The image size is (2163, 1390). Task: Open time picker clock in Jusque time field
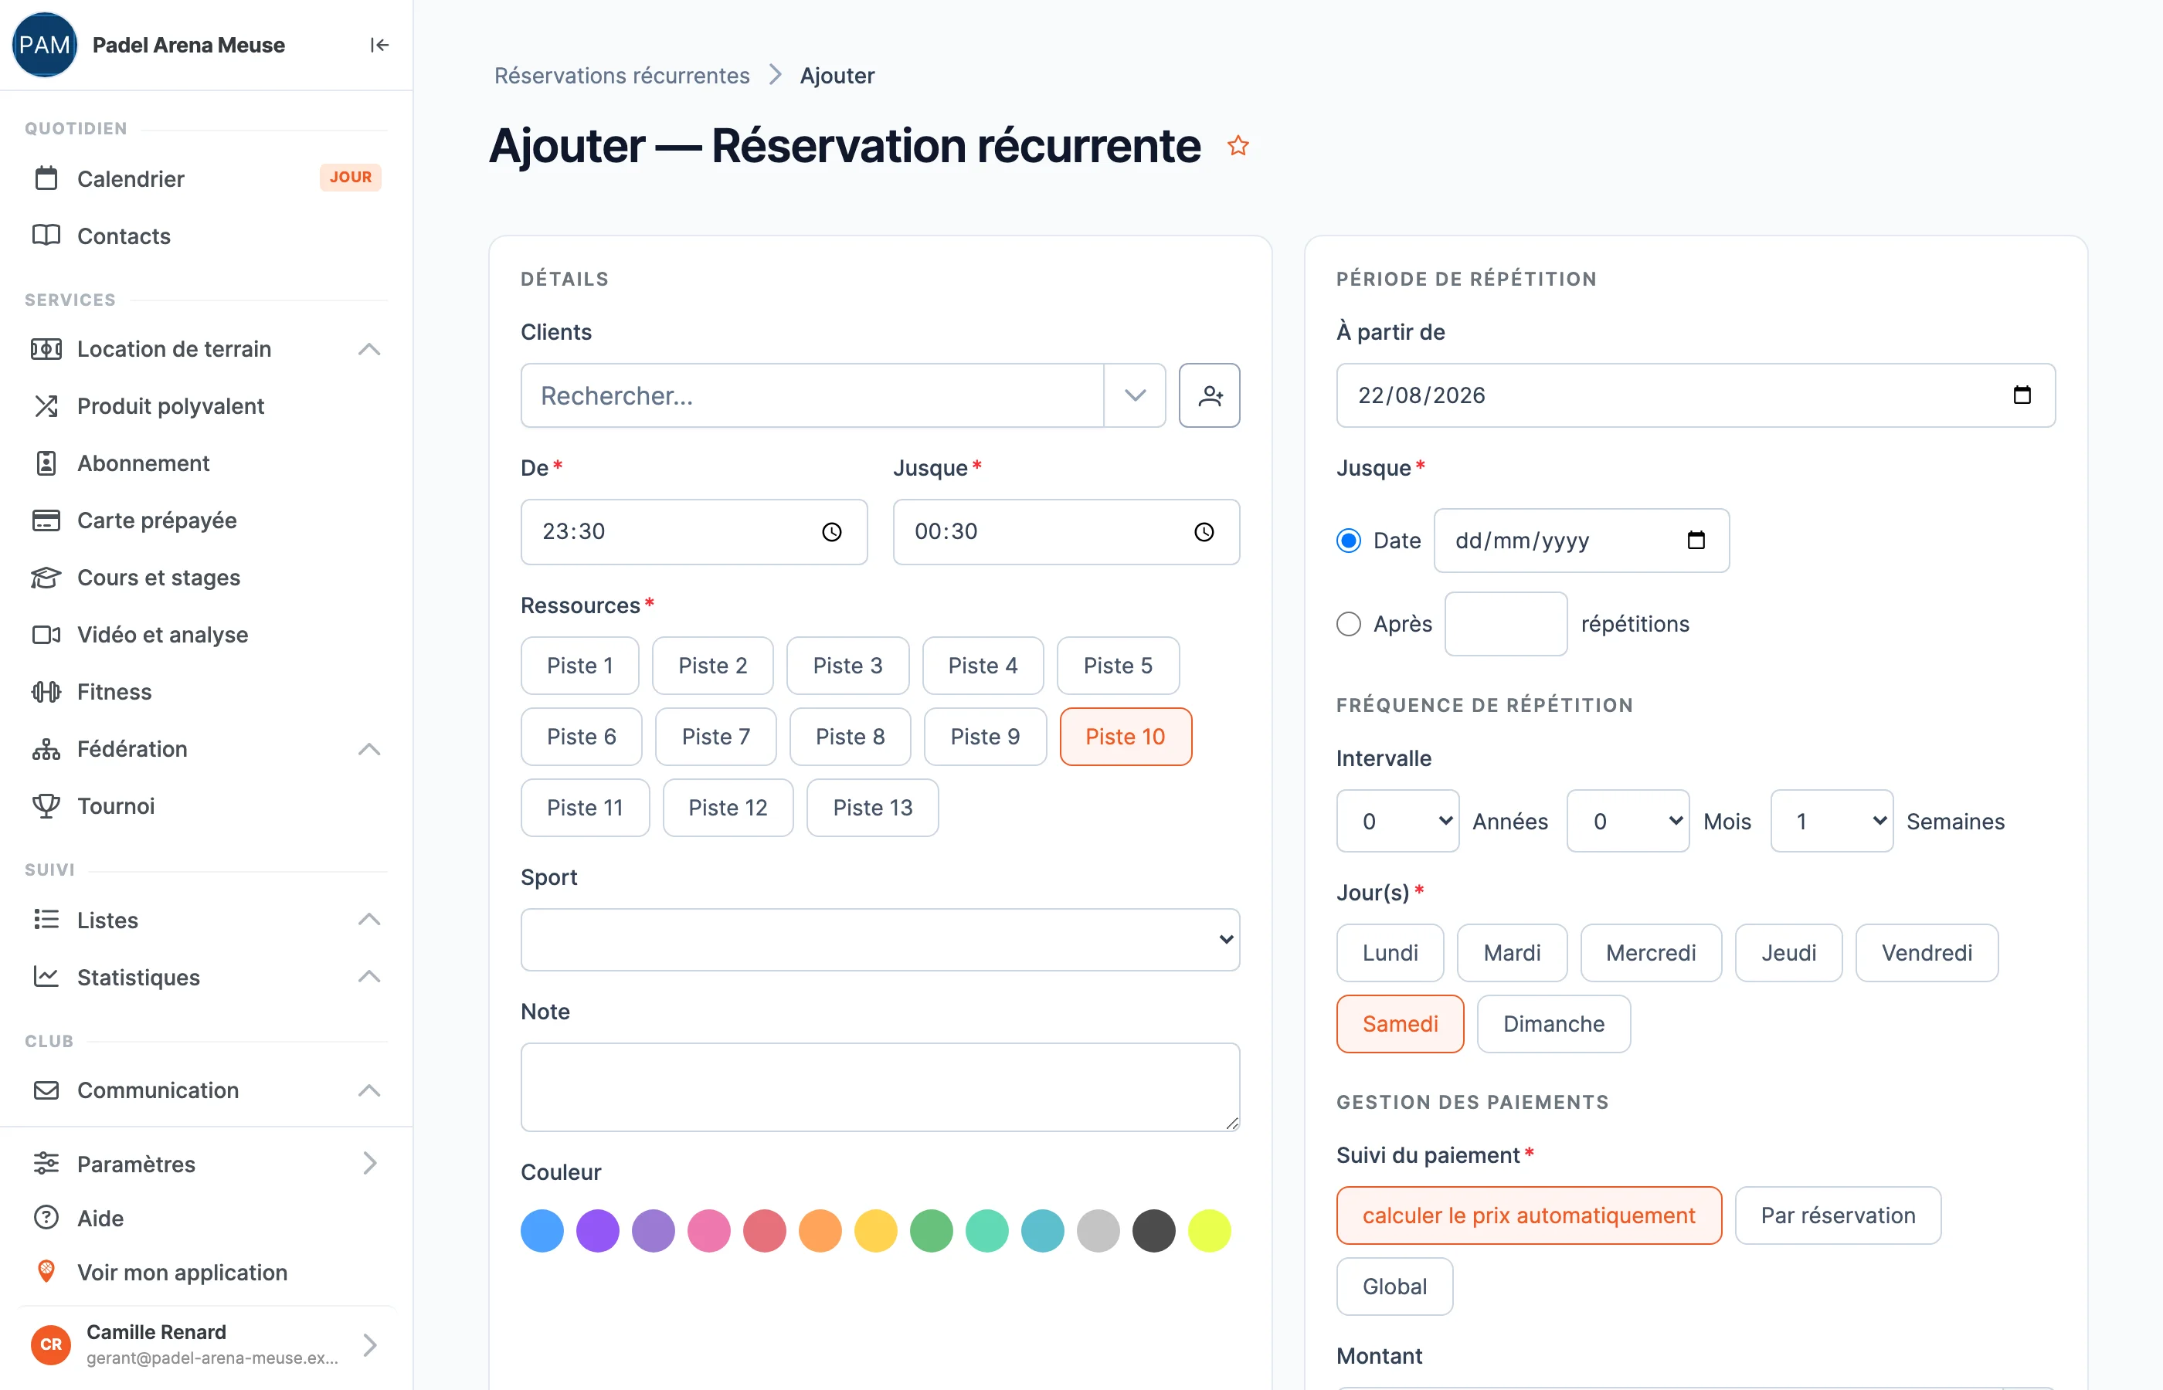tap(1204, 531)
